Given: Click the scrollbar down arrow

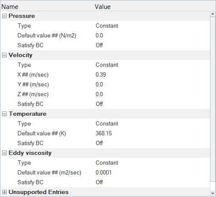Looking at the screenshot, I should [213, 193].
